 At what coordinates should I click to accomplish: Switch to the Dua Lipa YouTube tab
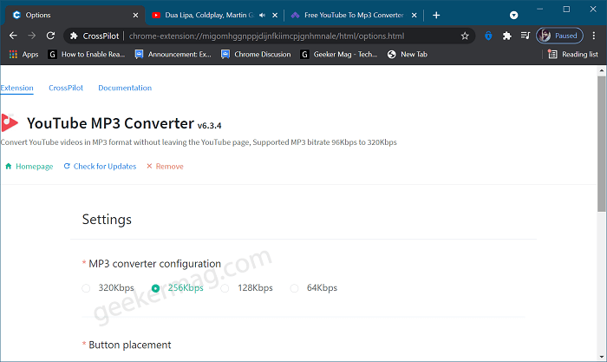[x=209, y=15]
